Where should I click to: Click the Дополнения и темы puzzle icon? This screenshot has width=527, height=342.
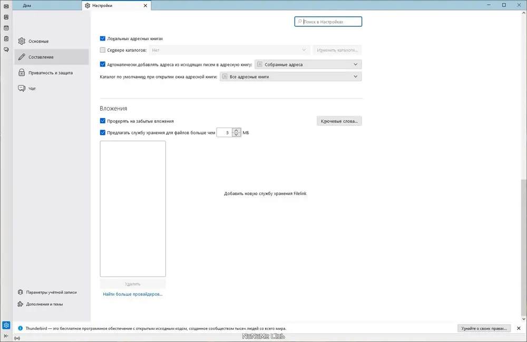click(x=21, y=304)
